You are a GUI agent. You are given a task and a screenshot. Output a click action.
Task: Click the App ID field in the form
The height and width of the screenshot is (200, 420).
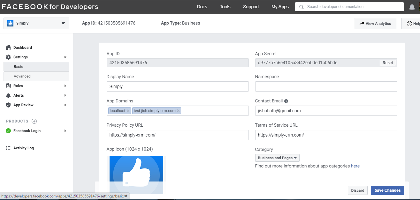[178, 63]
